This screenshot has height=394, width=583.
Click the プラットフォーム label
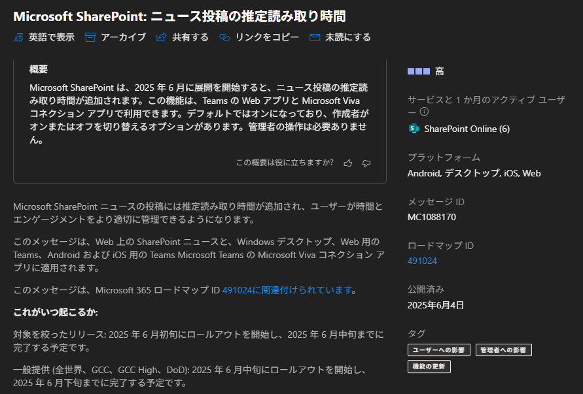click(444, 157)
